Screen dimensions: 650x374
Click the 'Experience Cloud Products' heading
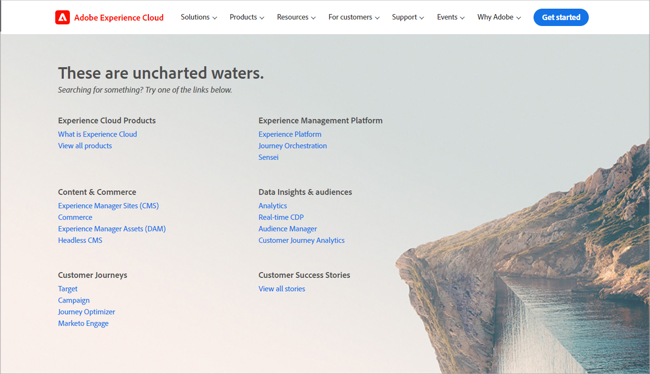pyautogui.click(x=107, y=121)
